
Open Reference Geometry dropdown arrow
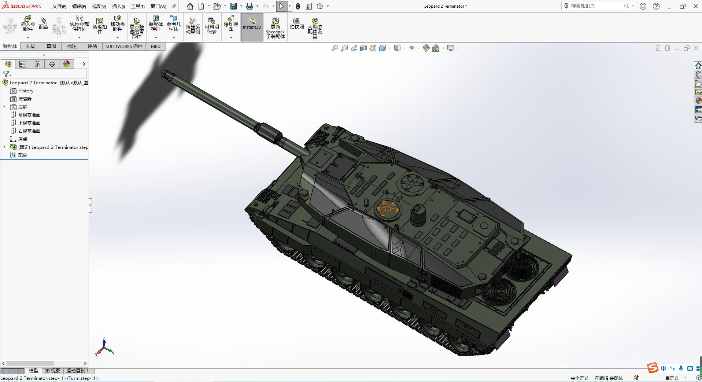[174, 37]
